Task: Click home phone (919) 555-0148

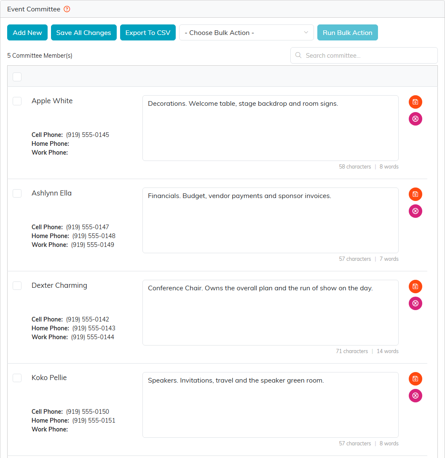Action: (94, 236)
